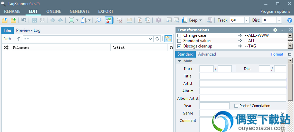Click the green square selection mode icon
Image resolution: width=294 pixels, height=132 pixels.
pos(71,20)
